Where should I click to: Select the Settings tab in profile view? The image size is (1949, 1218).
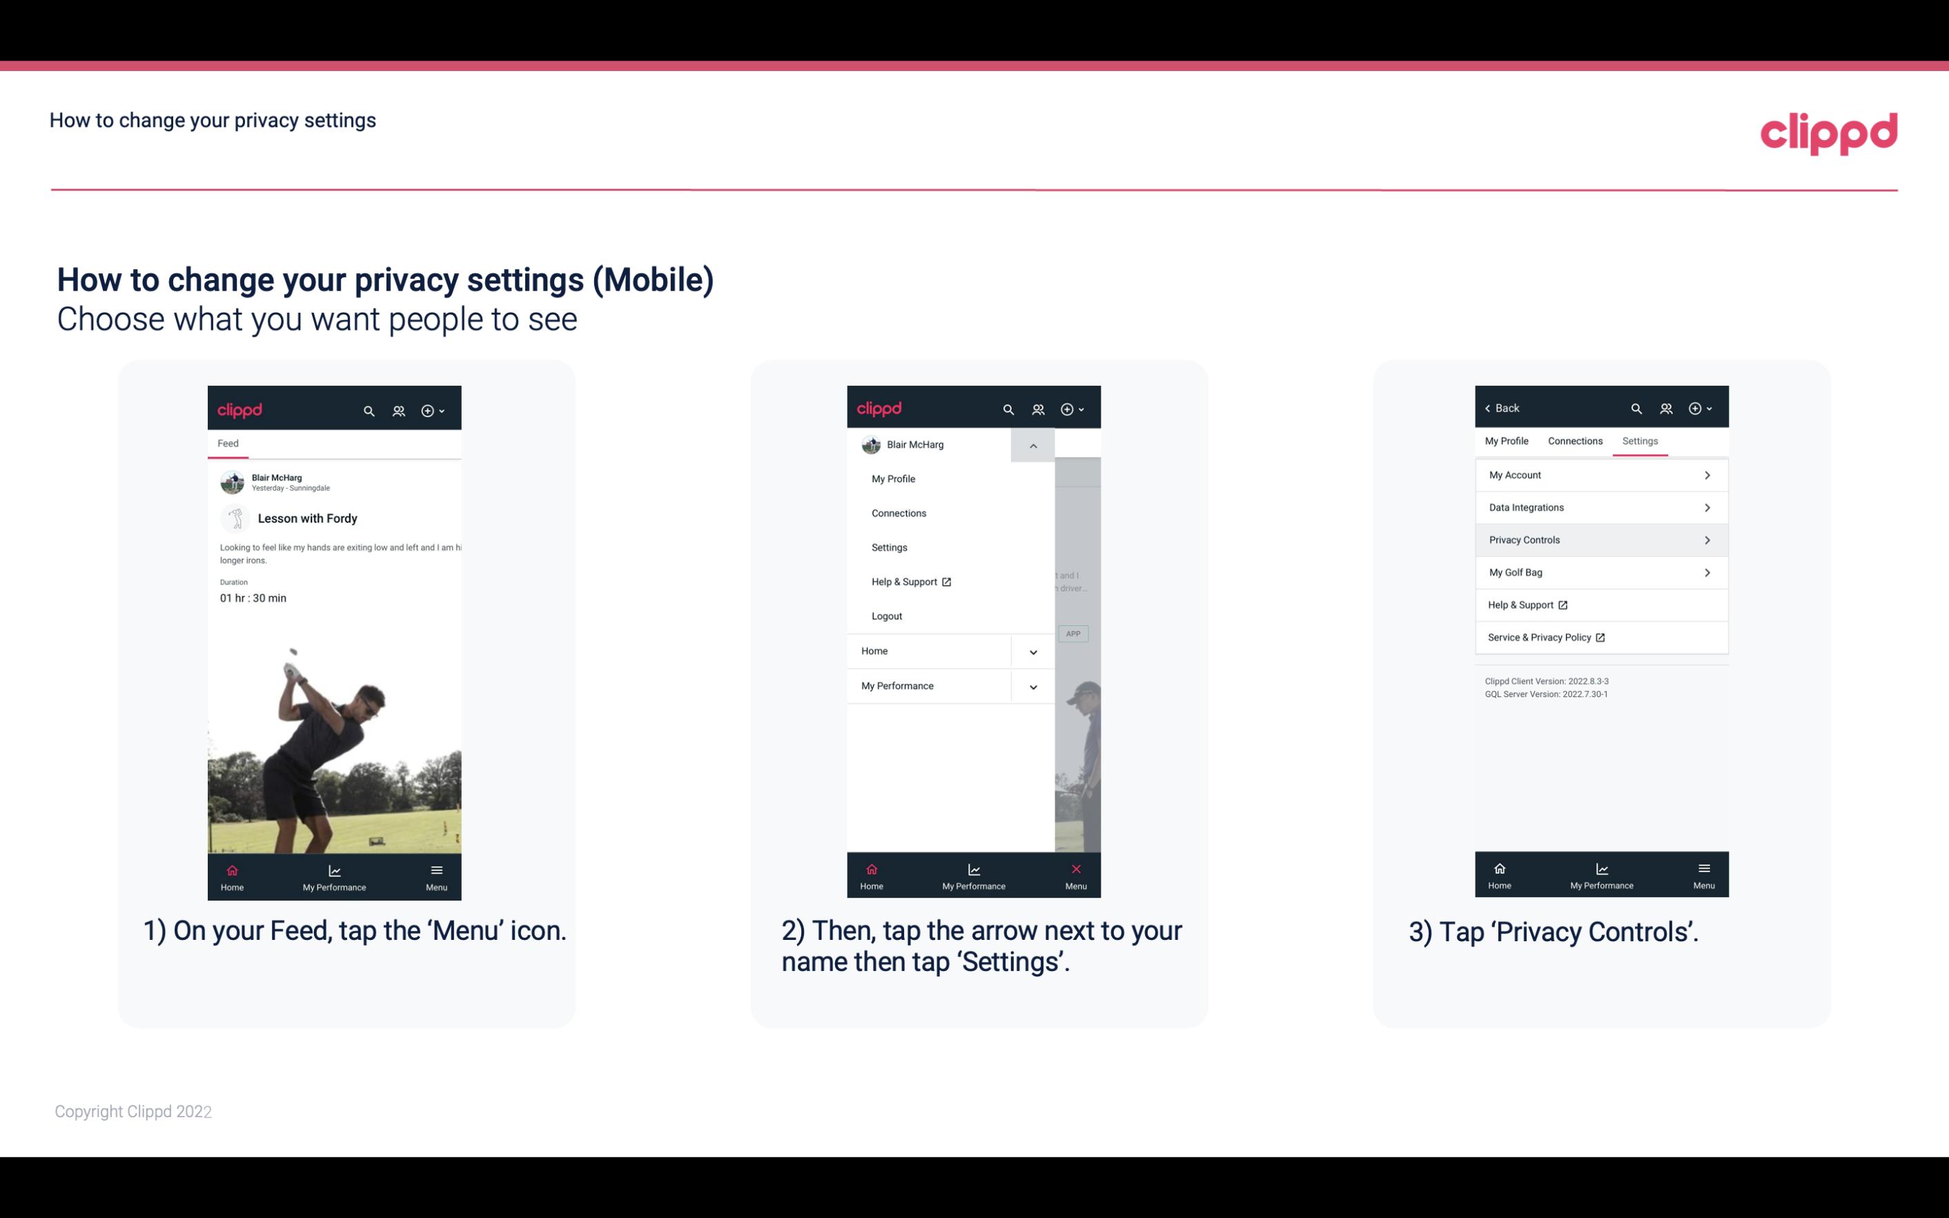point(1639,440)
